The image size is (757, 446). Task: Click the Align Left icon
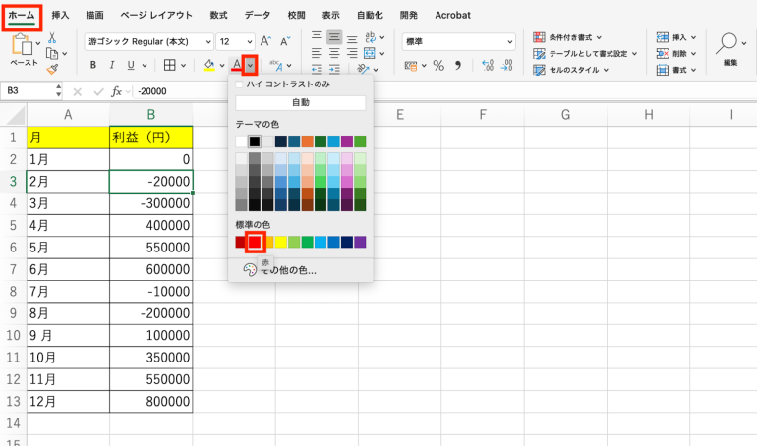click(317, 53)
